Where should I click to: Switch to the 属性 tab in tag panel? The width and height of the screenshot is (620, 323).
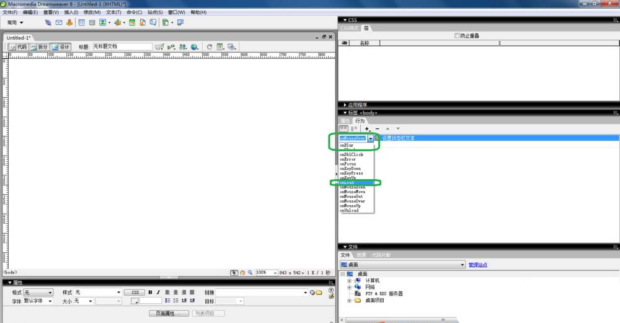click(345, 121)
